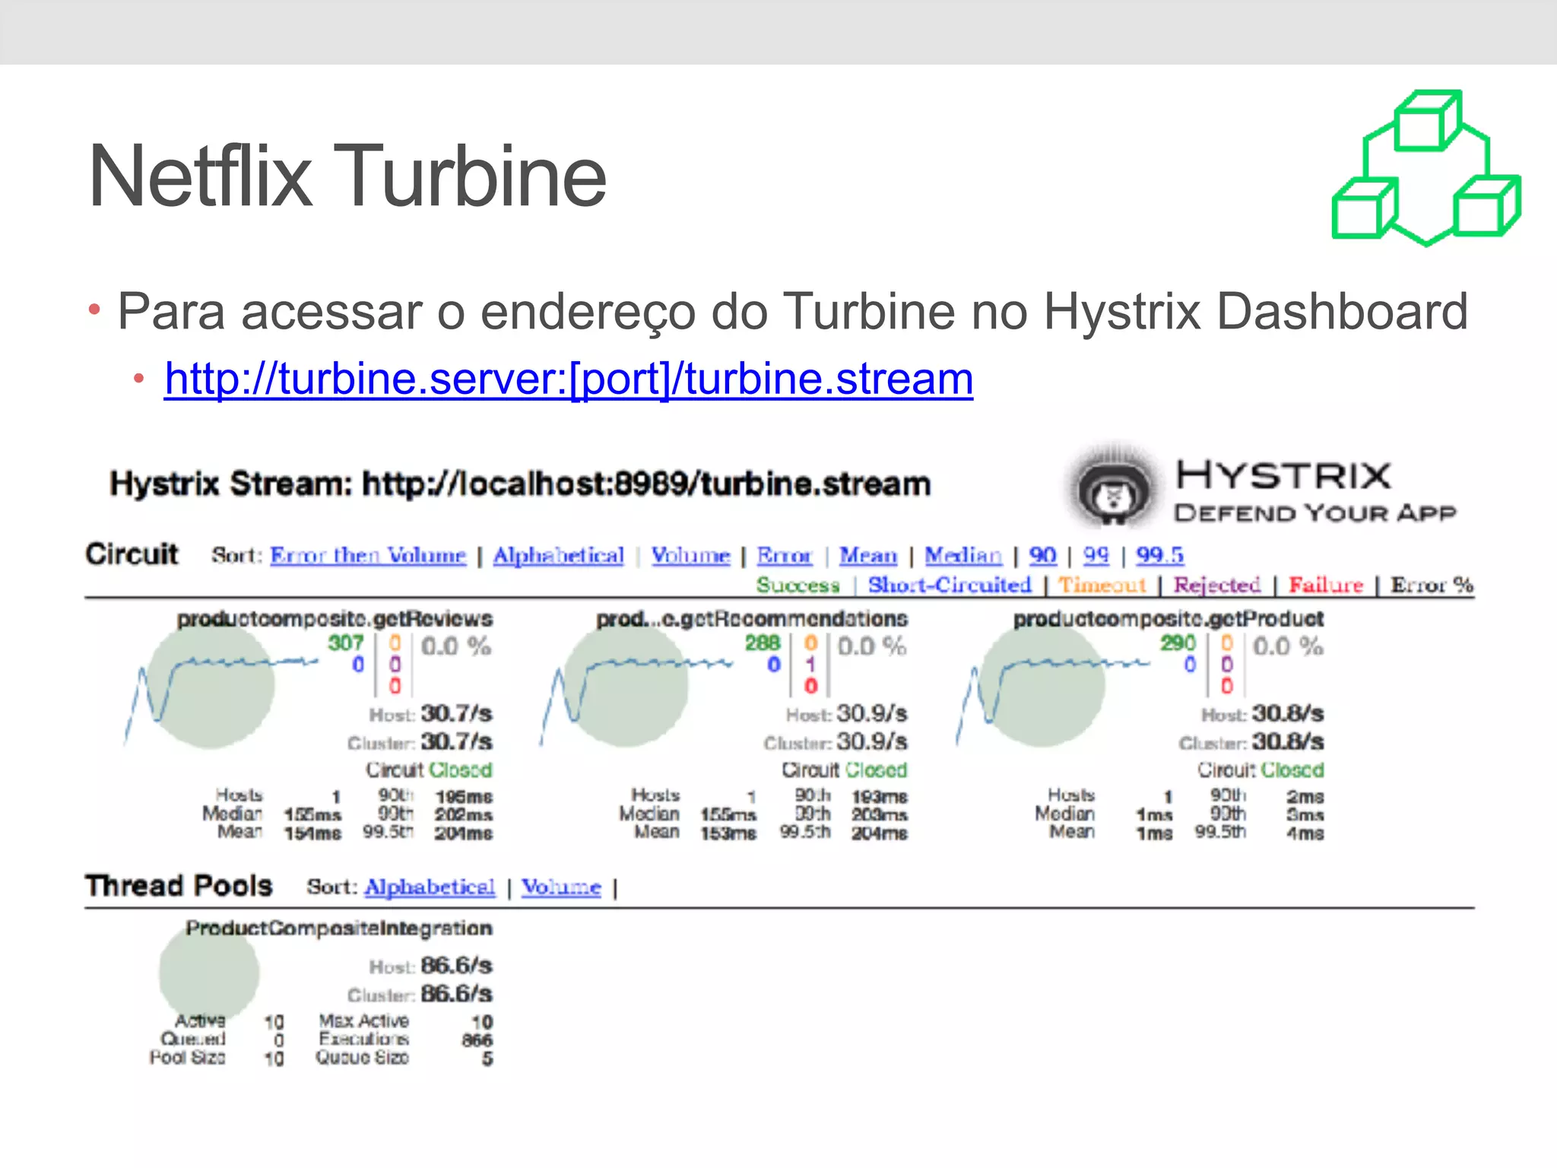This screenshot has height=1168, width=1557.
Task: Click getProduct Cluster rate 30.8/s
Action: [x=1289, y=741]
